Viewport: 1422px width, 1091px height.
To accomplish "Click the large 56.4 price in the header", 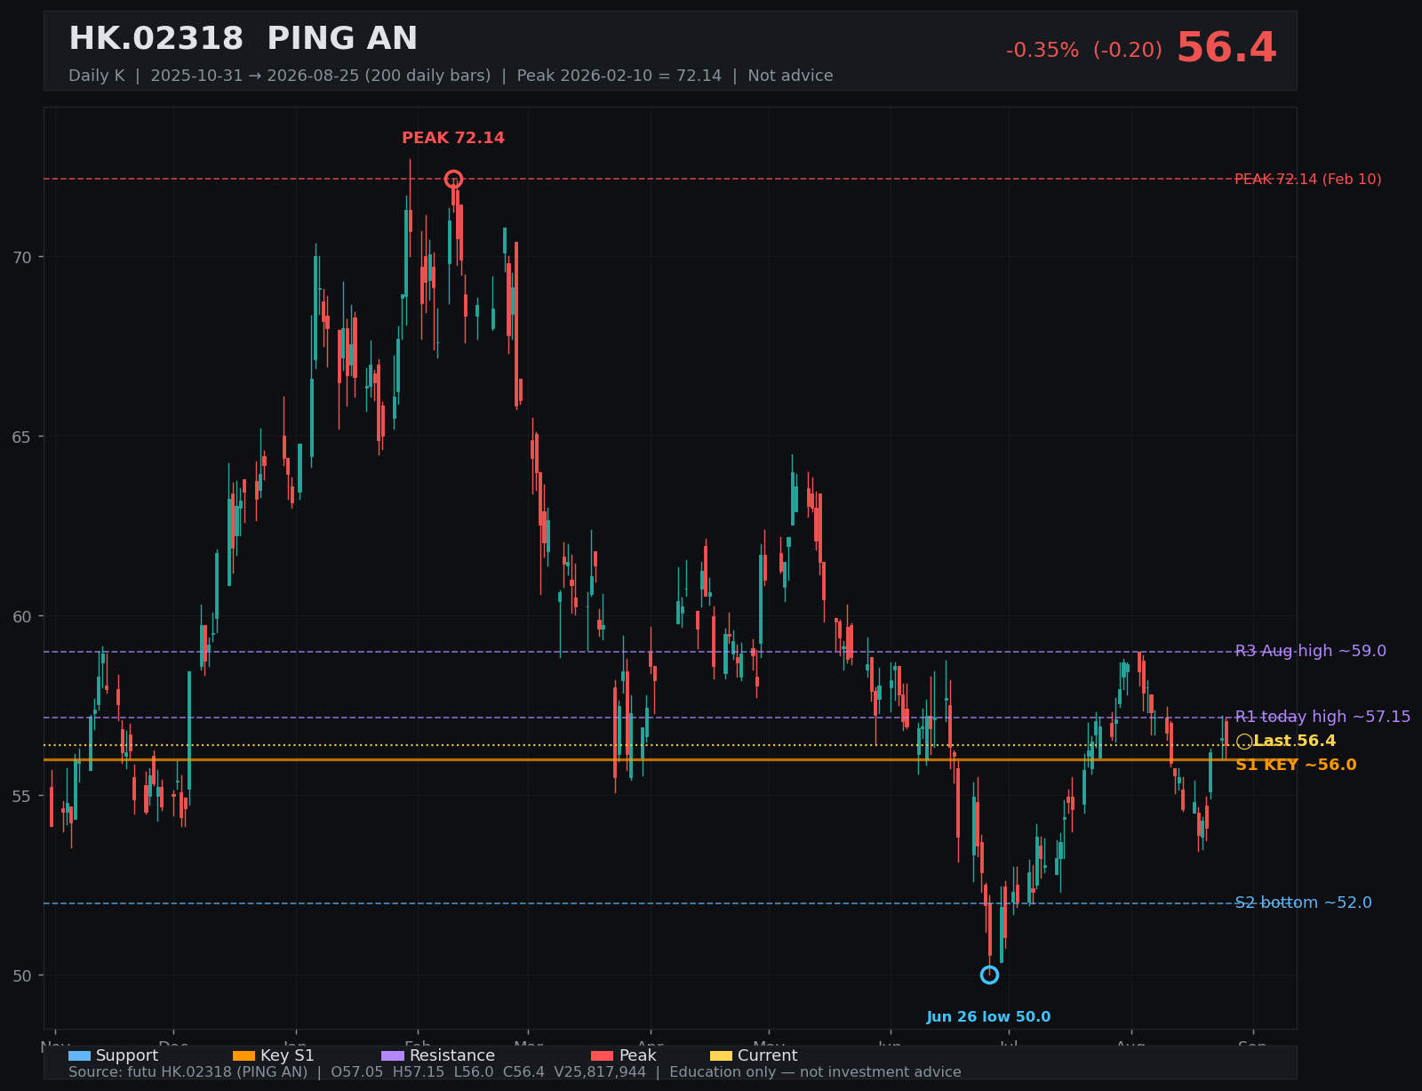I will [x=1226, y=49].
